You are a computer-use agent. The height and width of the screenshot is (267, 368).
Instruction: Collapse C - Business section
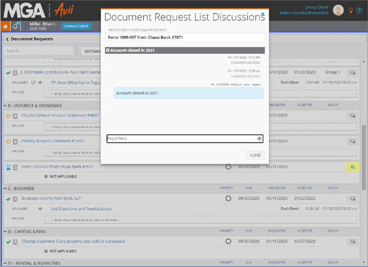[5, 189]
